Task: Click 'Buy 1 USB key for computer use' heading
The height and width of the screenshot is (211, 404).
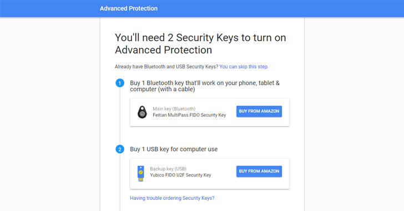Action: 174,149
